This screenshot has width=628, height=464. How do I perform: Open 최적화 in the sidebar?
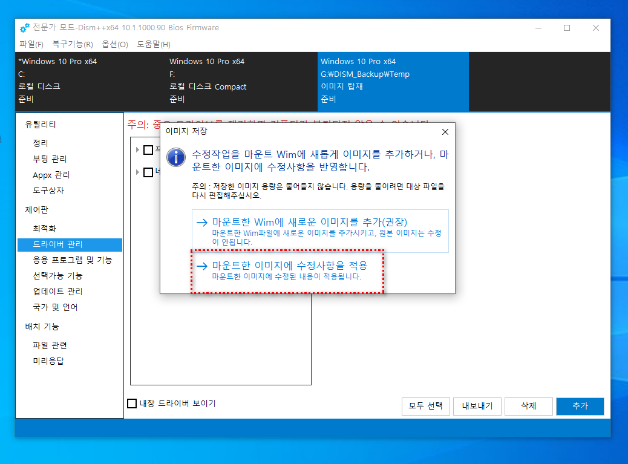pos(44,229)
